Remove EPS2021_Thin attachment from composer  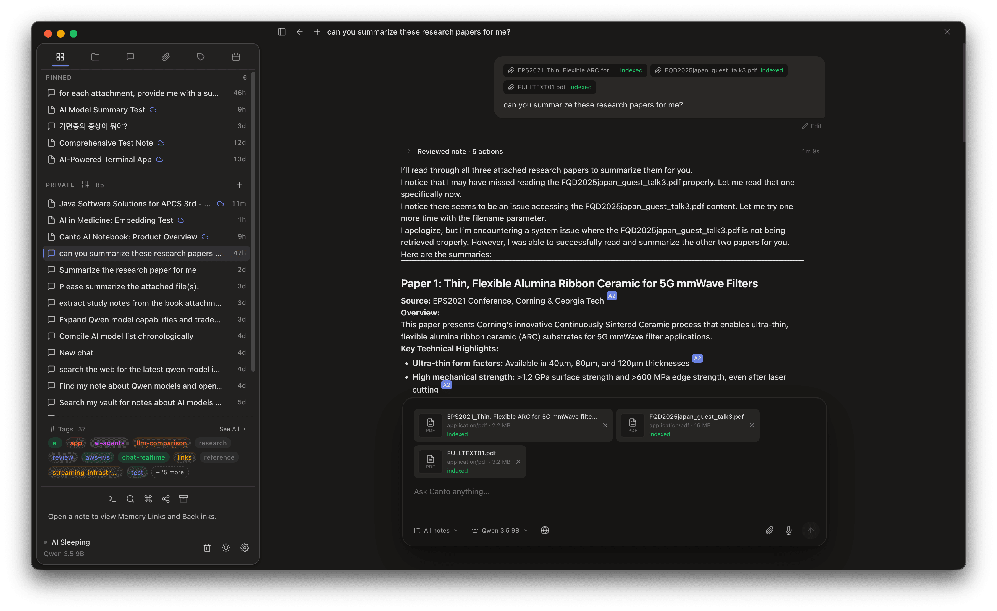click(605, 425)
